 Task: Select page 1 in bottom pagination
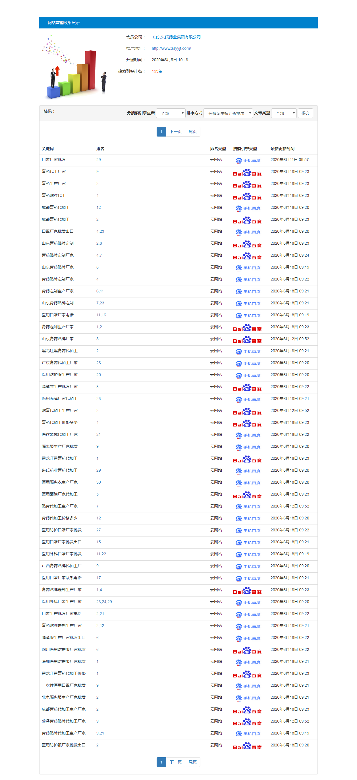[161, 762]
